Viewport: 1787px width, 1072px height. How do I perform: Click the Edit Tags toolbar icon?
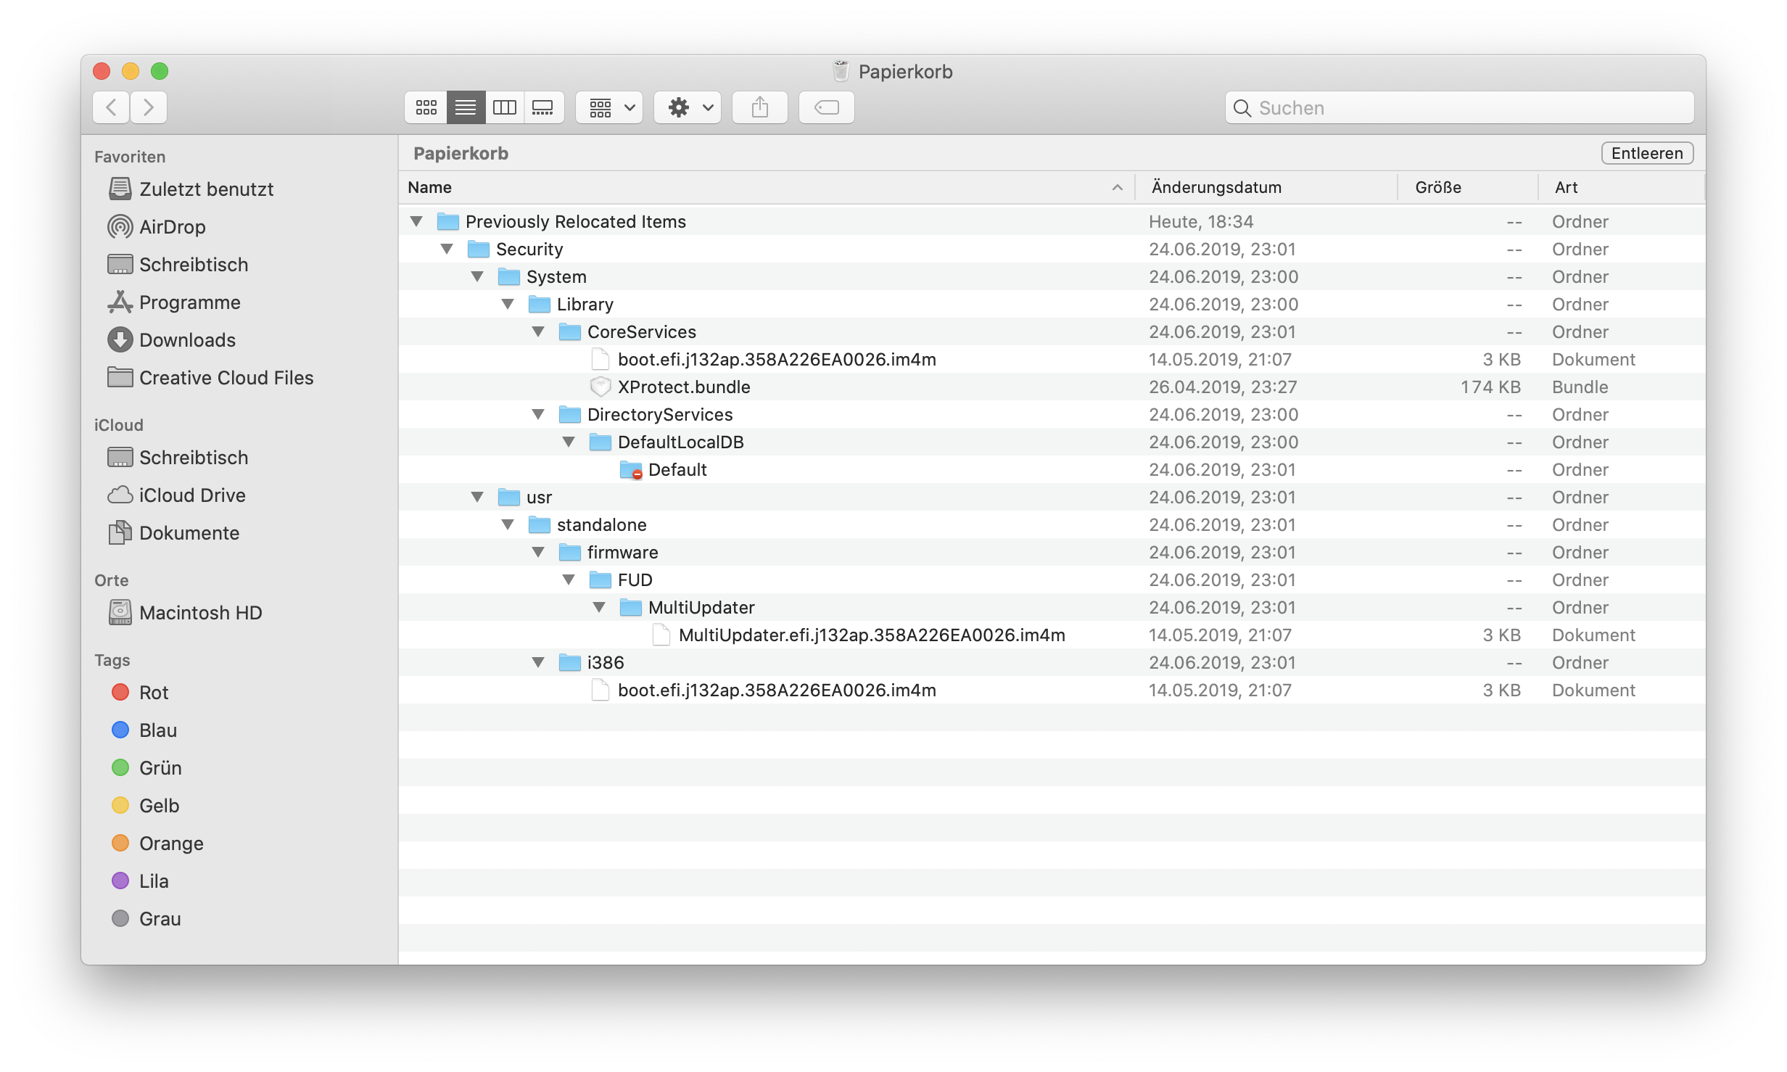(x=826, y=108)
